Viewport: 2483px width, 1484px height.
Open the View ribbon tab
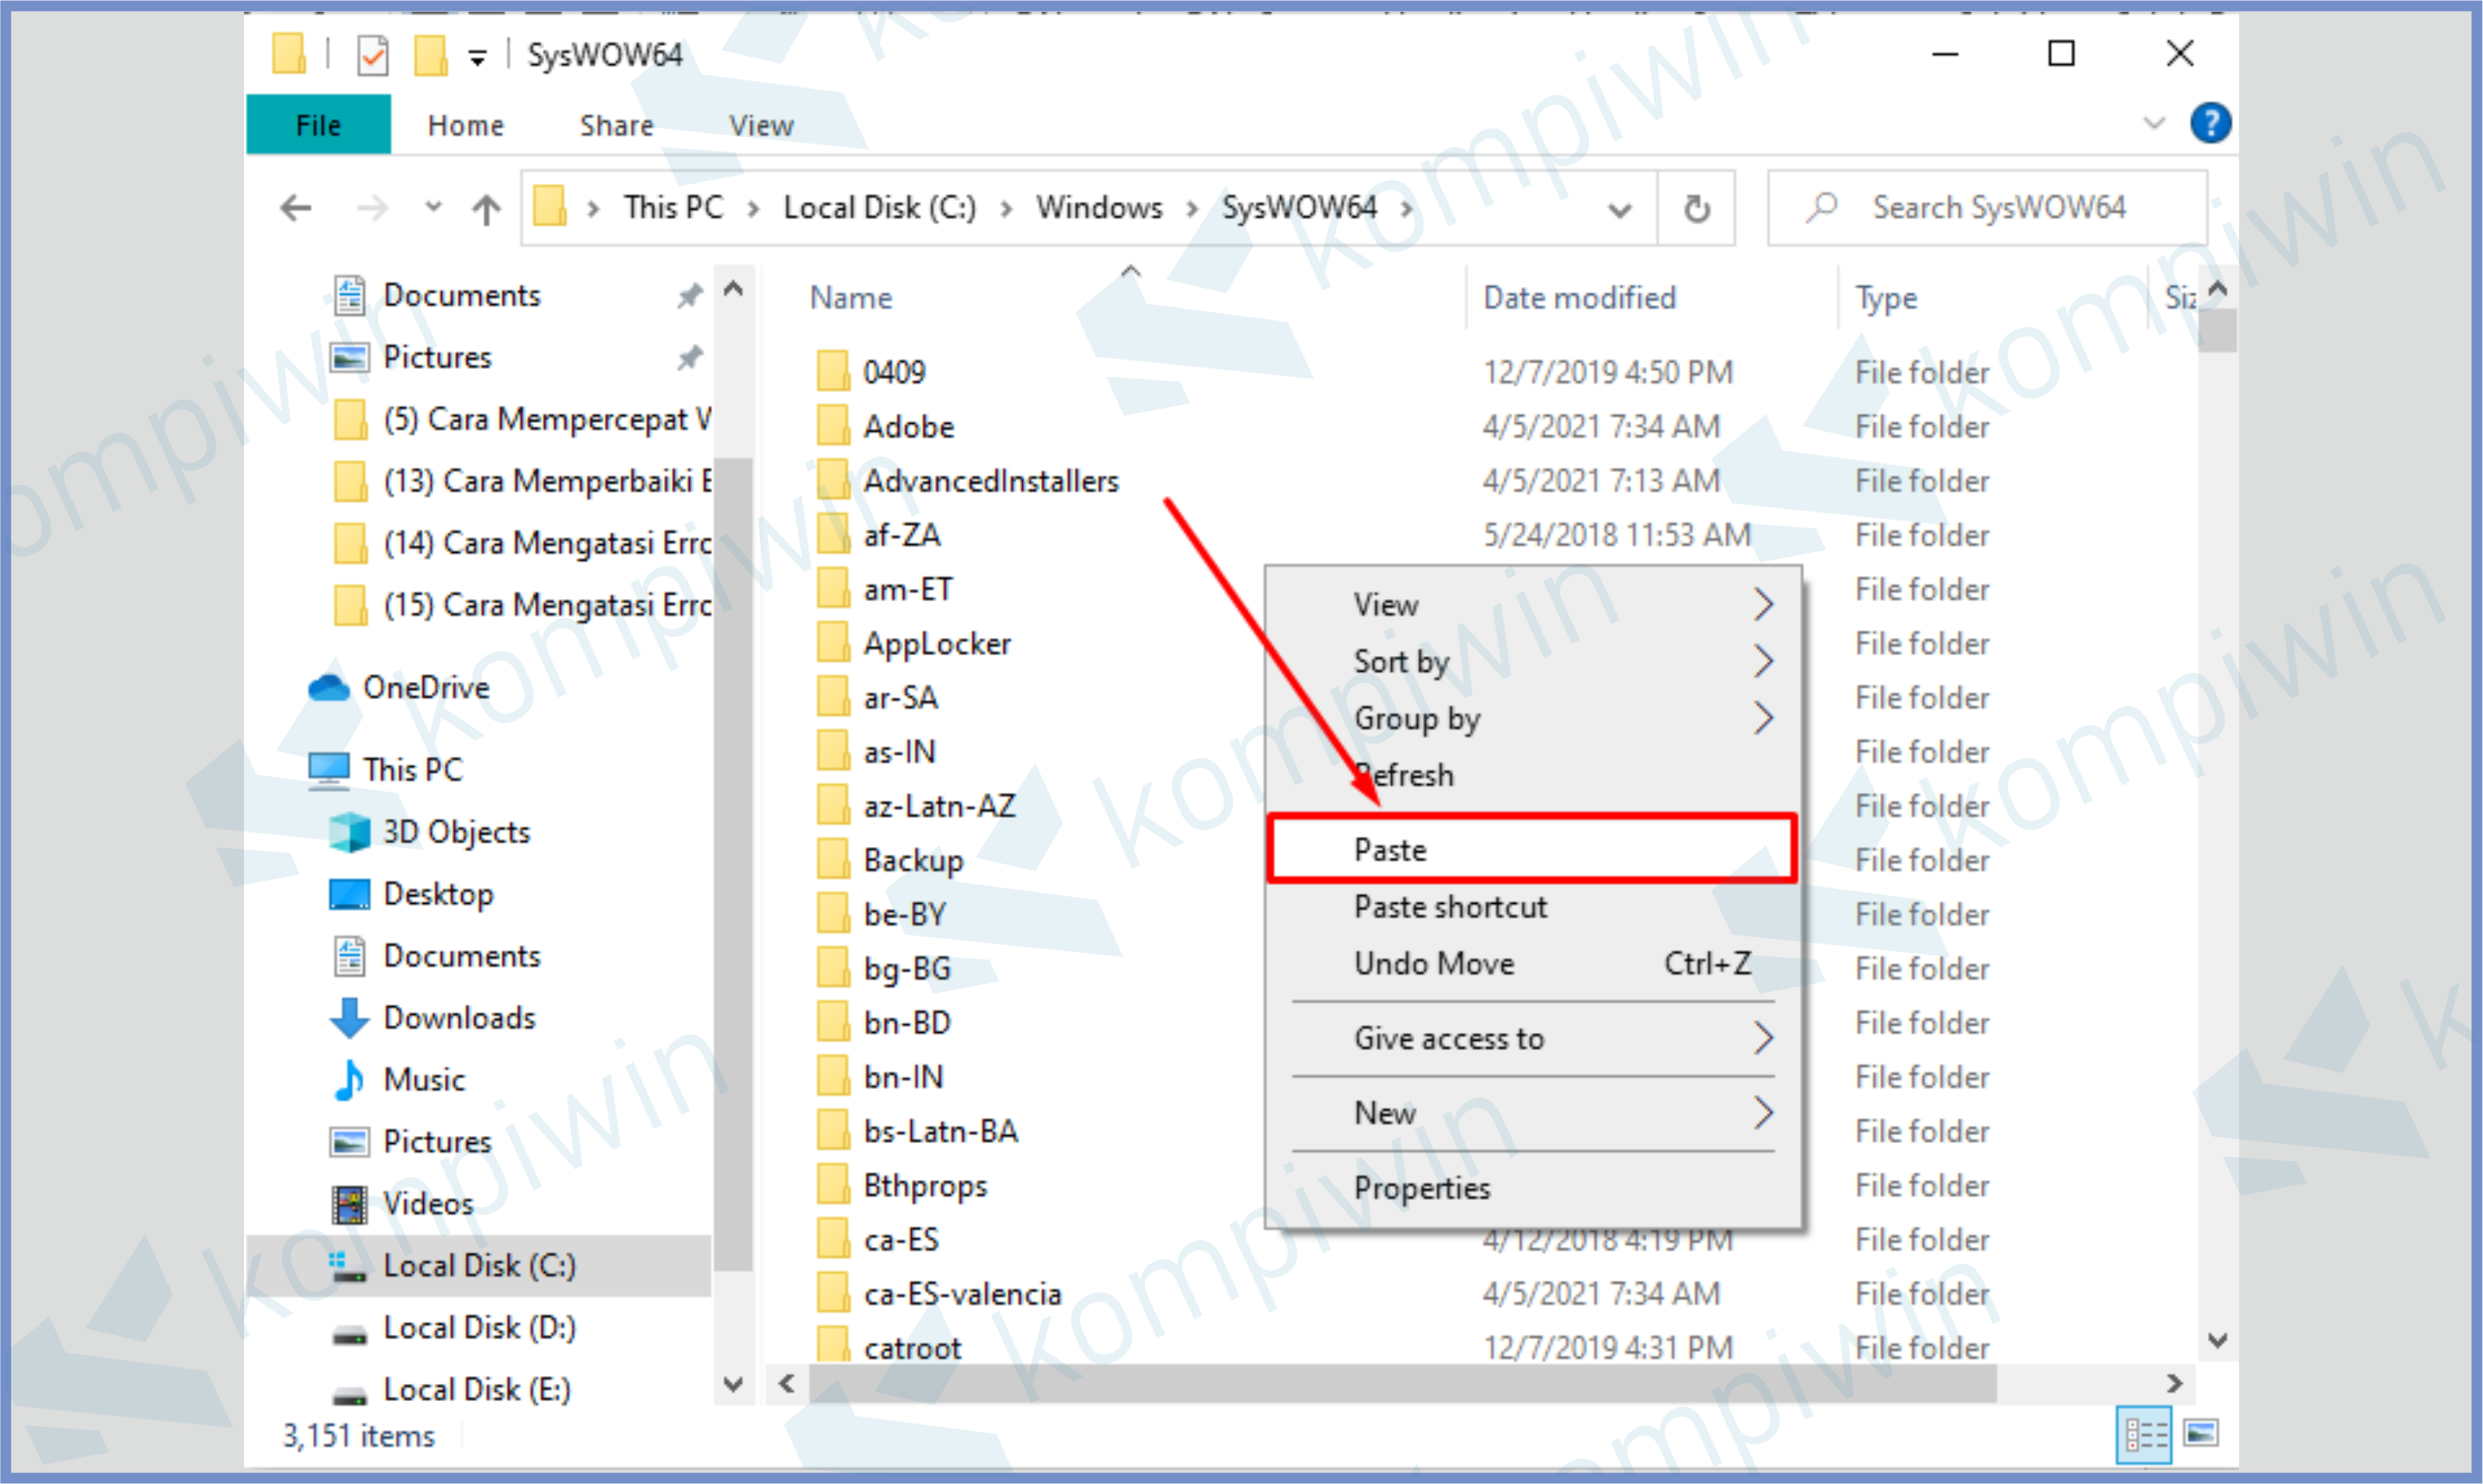760,125
